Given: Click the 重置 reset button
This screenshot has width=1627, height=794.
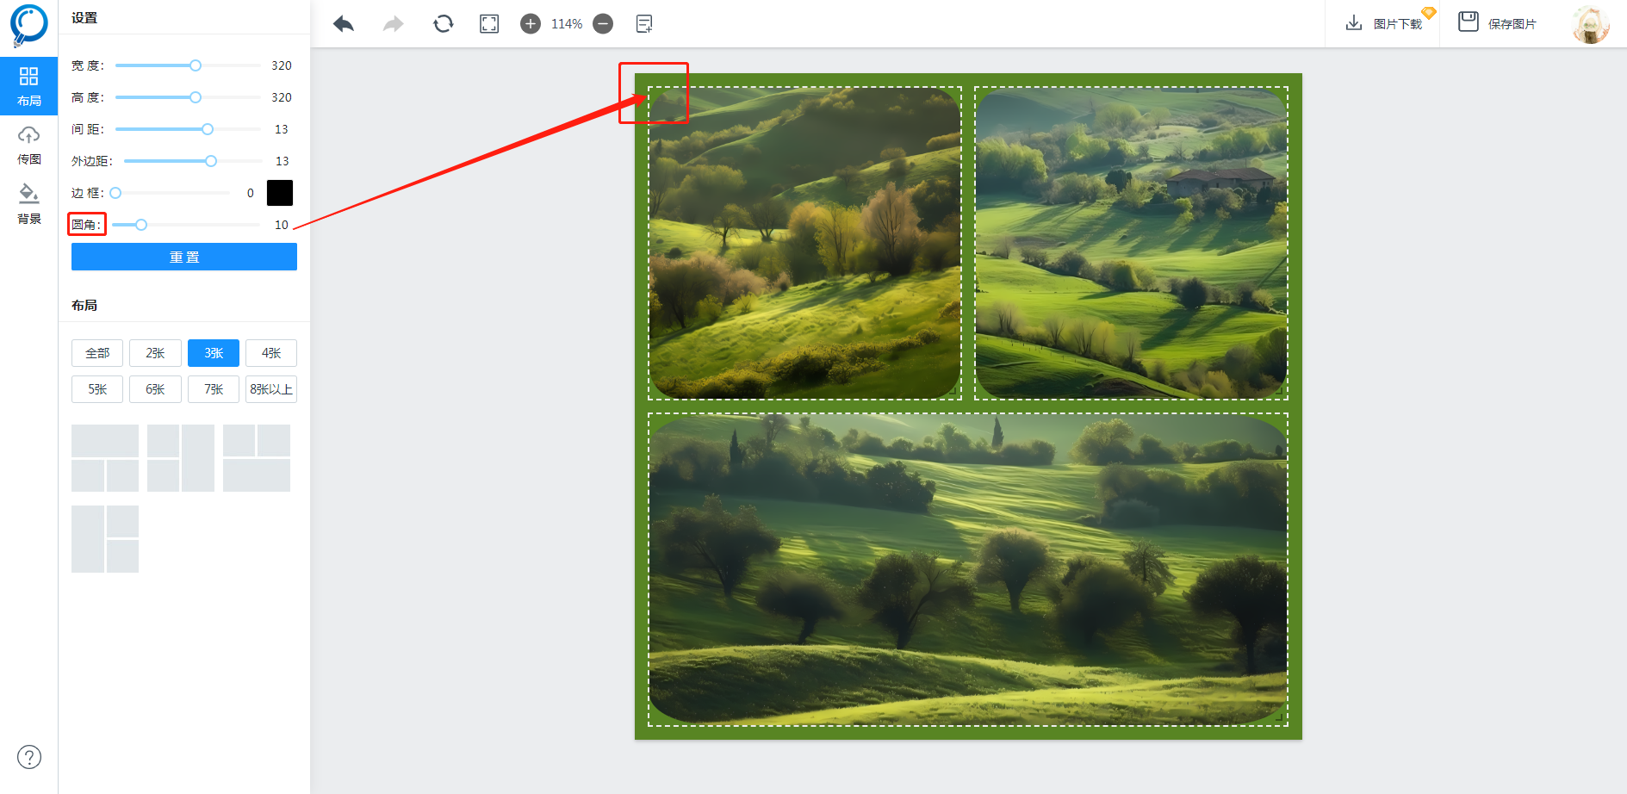Looking at the screenshot, I should click(184, 257).
